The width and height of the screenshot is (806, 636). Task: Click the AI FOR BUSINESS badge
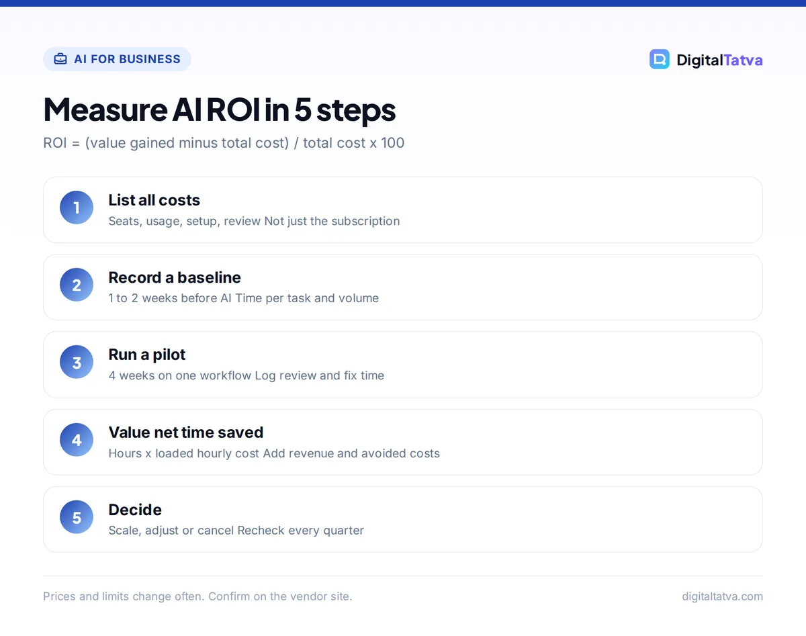(x=117, y=59)
